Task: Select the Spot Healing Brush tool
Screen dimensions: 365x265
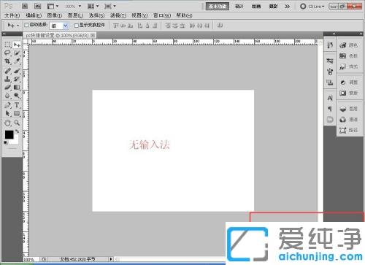Action: [7, 71]
